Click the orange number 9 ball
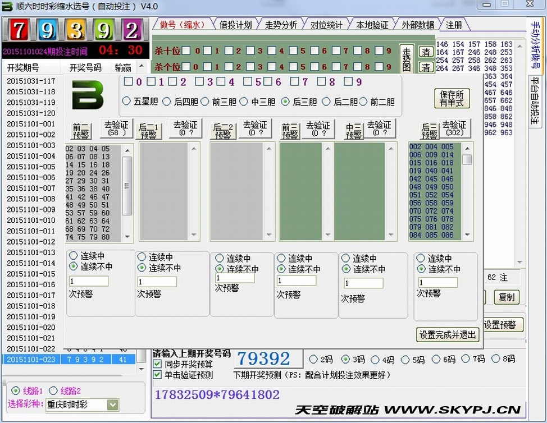 pos(47,29)
